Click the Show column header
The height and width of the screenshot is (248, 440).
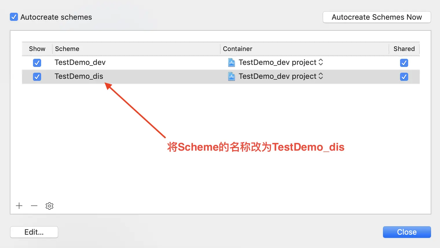tap(37, 49)
